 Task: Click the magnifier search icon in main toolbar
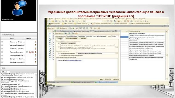pos(84,21)
